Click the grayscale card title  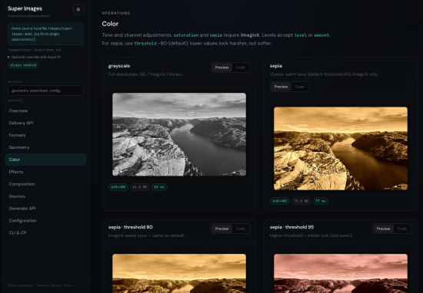[x=119, y=66]
